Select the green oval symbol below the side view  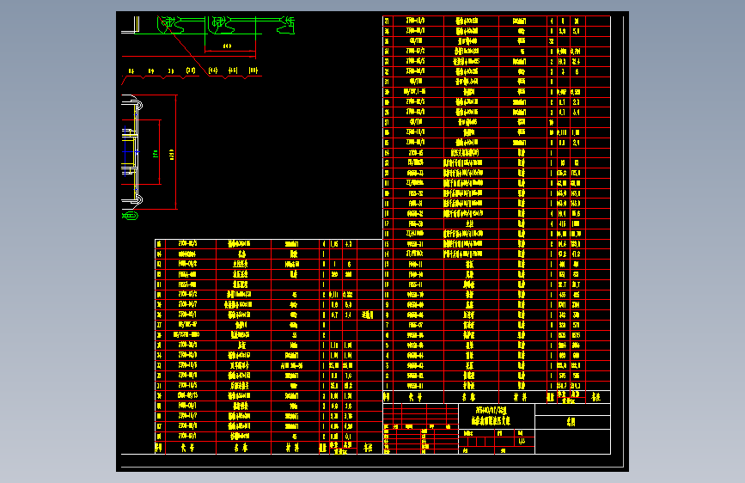coord(130,216)
